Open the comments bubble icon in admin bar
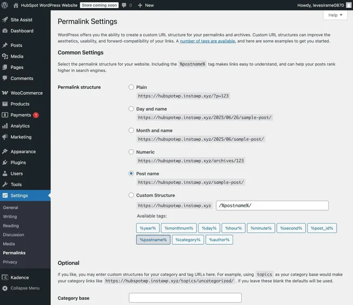Screen dimensions: 353x305 click(124, 5)
